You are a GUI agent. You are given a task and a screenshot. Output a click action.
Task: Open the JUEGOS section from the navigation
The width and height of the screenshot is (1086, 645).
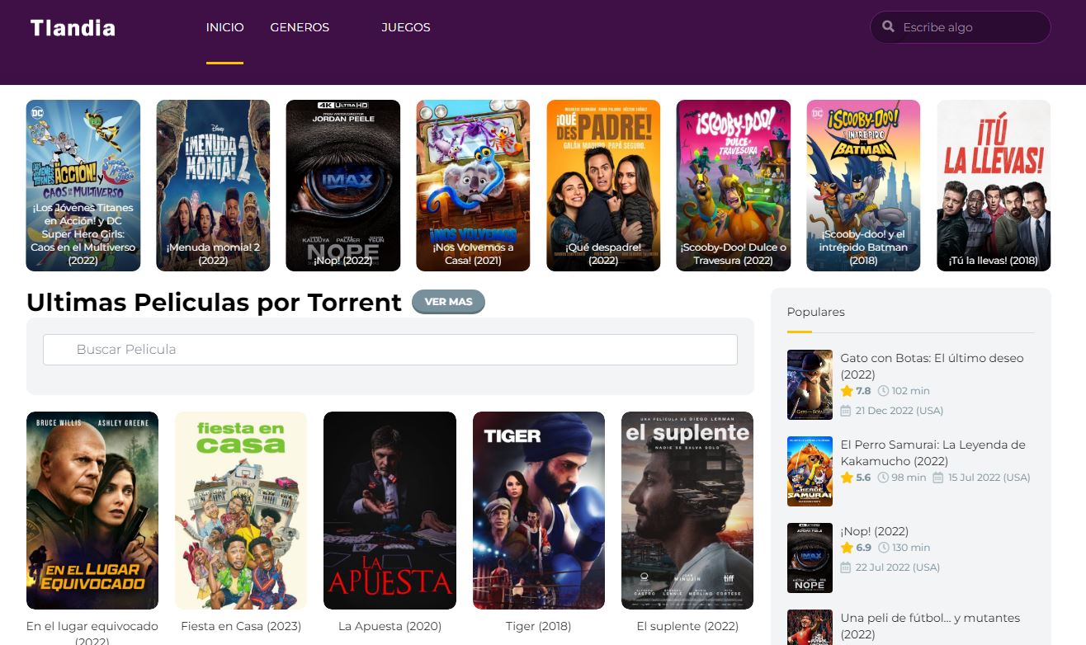pos(405,27)
